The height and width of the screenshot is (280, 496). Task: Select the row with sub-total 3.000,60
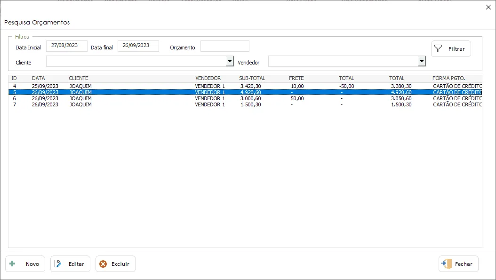(x=245, y=98)
